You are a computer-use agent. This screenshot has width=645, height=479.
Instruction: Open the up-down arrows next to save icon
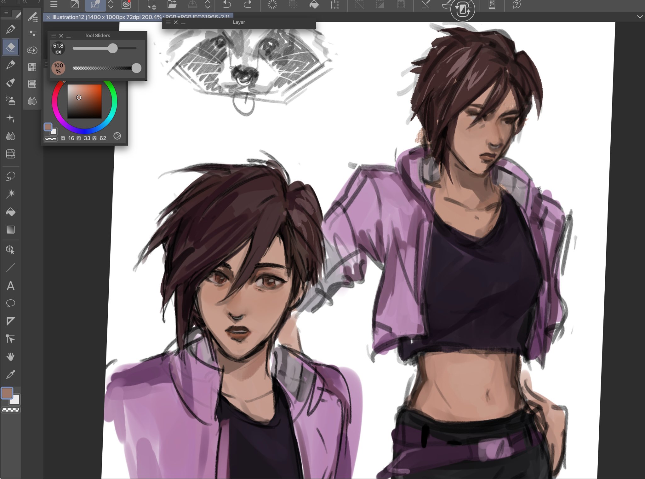[208, 5]
